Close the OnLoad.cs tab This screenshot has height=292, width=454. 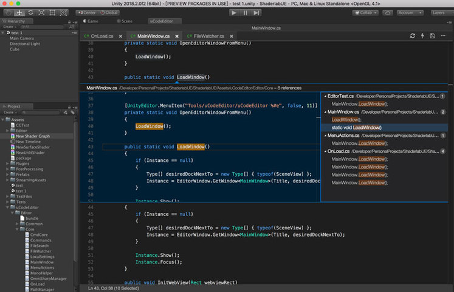[x=120, y=36]
